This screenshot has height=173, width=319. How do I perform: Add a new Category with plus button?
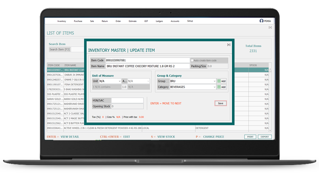[x=221, y=87]
